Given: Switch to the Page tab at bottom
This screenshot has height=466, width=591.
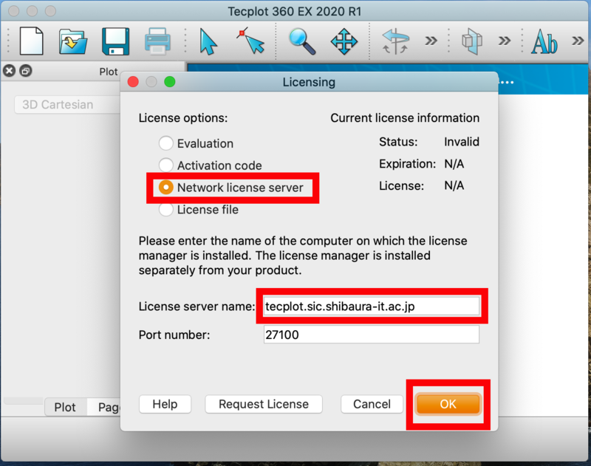Looking at the screenshot, I should 104,407.
